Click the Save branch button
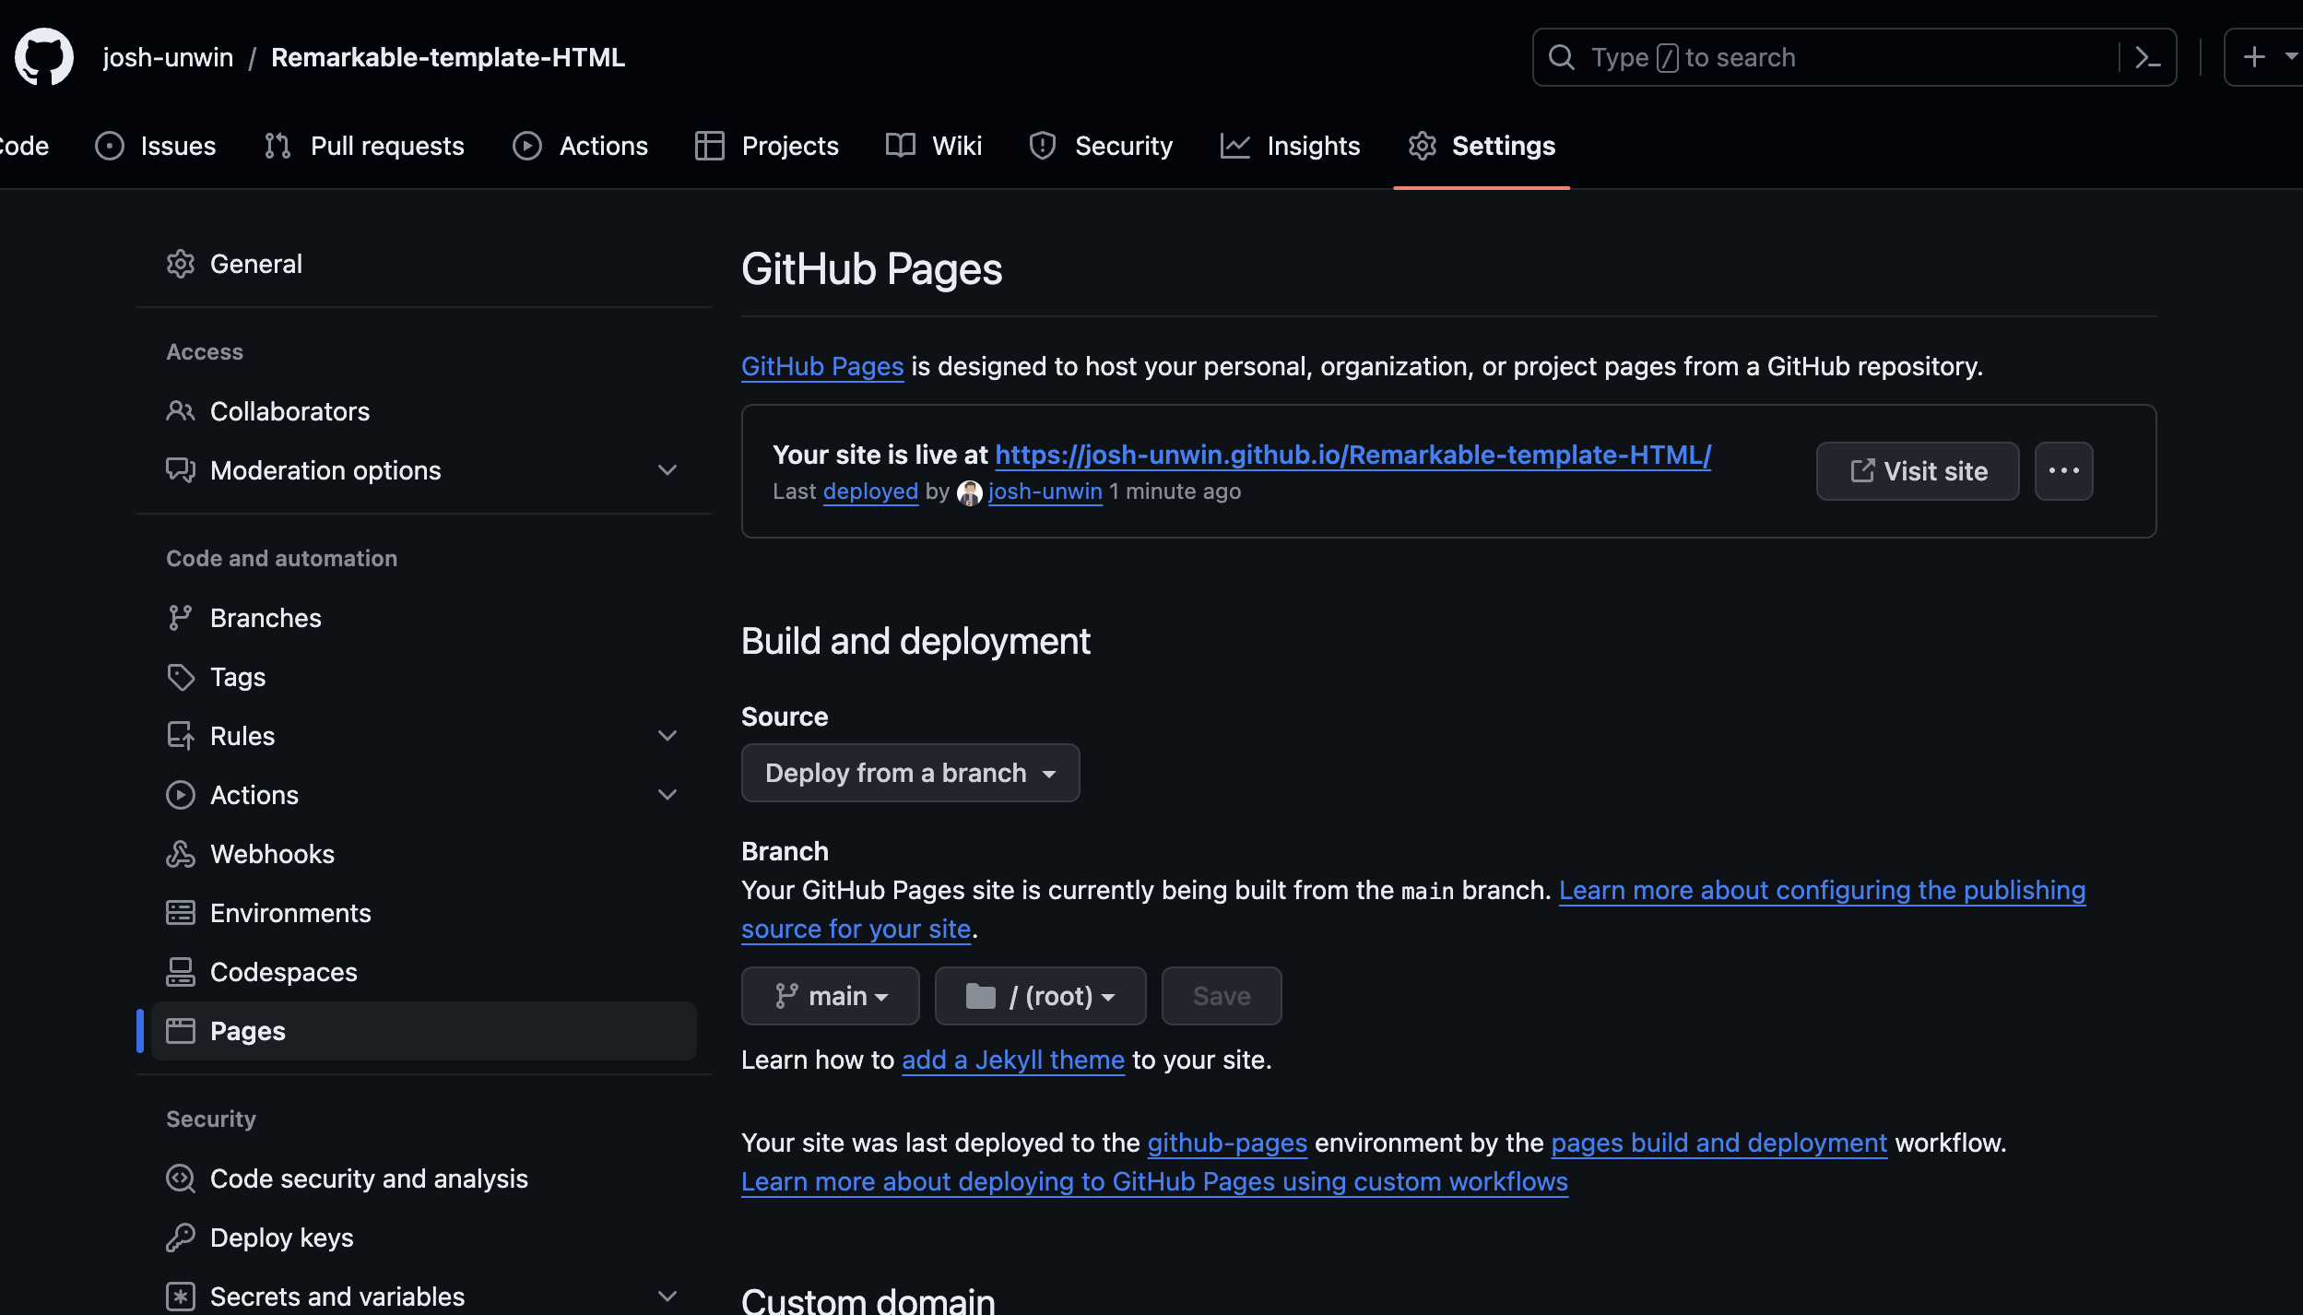This screenshot has height=1315, width=2303. pyautogui.click(x=1222, y=996)
